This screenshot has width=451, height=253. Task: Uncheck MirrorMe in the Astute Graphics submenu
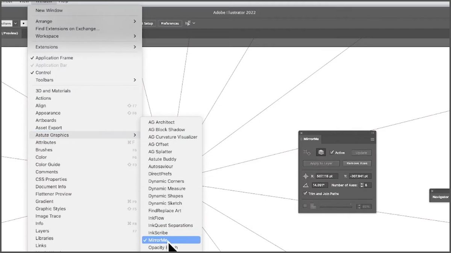tap(171, 240)
